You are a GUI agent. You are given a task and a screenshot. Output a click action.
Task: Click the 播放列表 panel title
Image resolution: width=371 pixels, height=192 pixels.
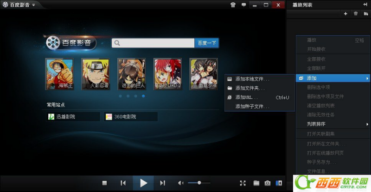(302, 5)
